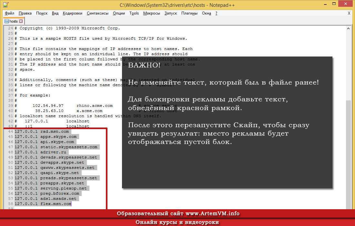This screenshot has width=355, height=226.
Task: Open the Окна menu
Action: pyautogui.click(x=207, y=13)
